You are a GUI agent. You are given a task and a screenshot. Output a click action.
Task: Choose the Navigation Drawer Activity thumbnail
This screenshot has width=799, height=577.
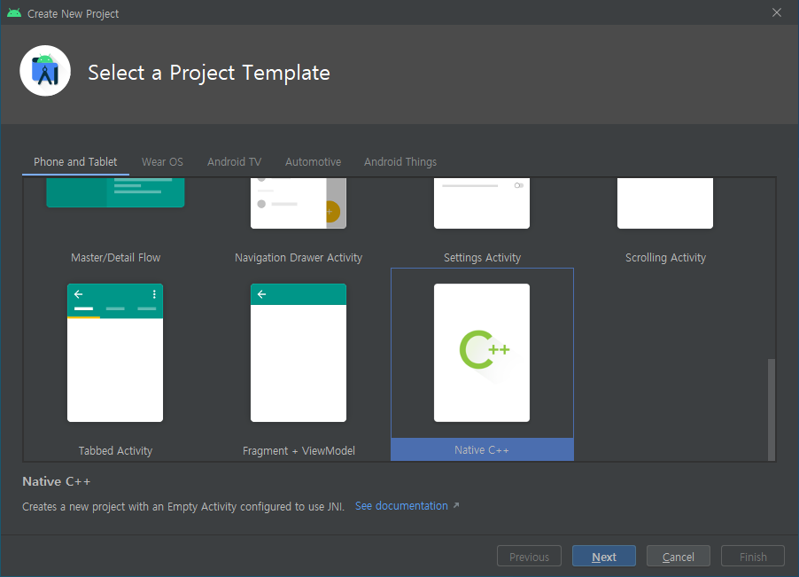point(299,203)
